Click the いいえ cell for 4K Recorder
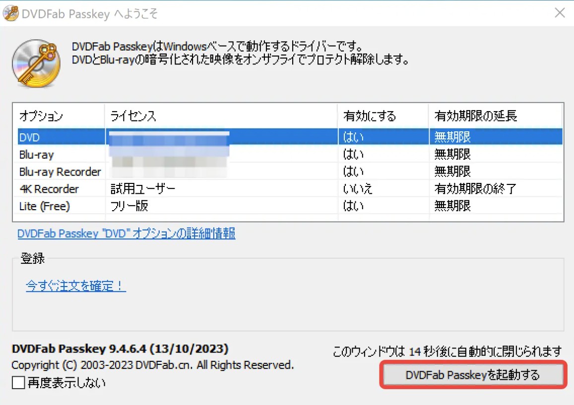The width and height of the screenshot is (574, 405). click(357, 189)
